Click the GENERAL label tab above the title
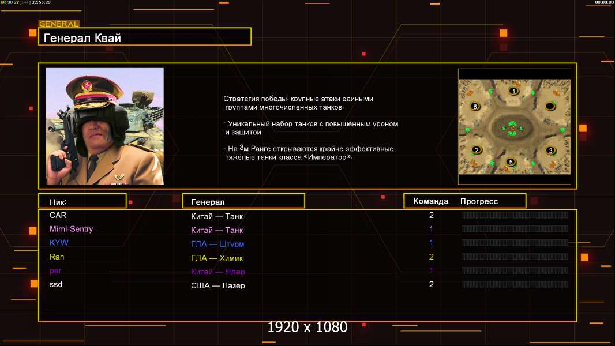 (59, 24)
